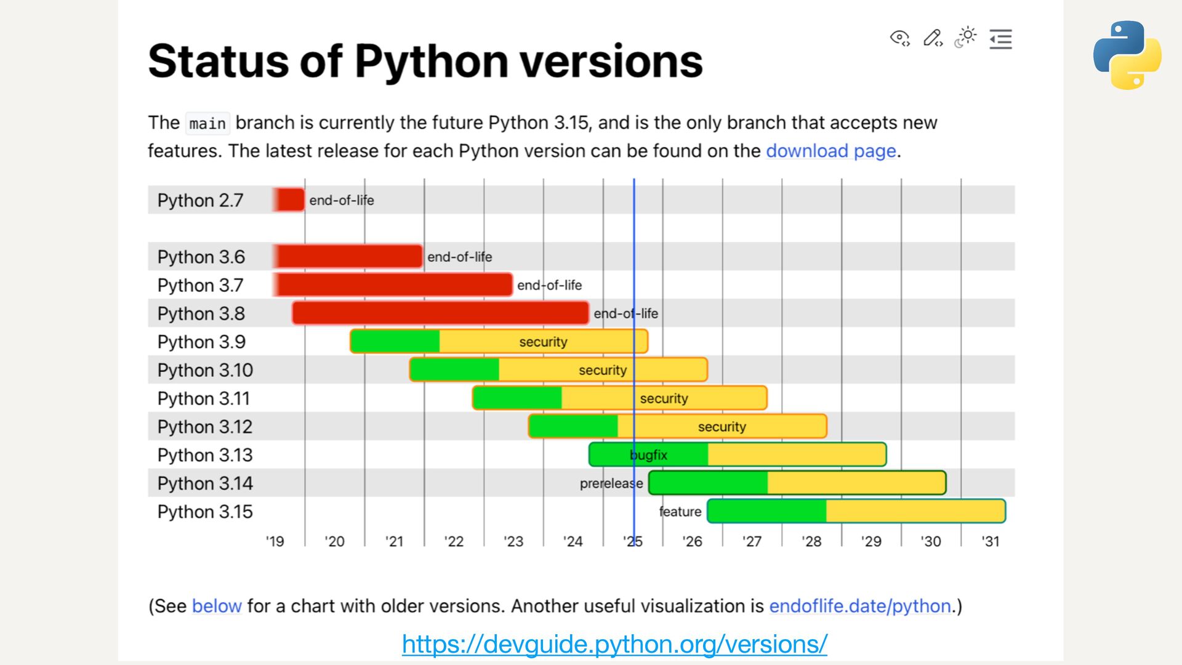The width and height of the screenshot is (1182, 665).
Task: Click the '27 year axis label
Action: [x=752, y=541]
